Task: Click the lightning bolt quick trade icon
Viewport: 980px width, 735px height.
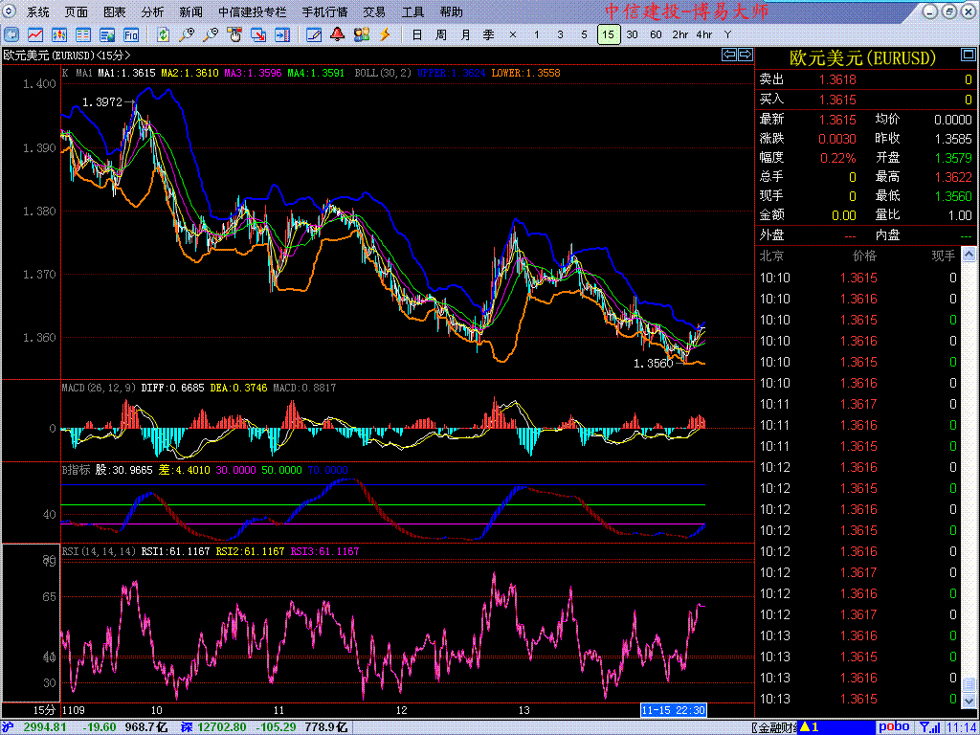Action: [385, 34]
